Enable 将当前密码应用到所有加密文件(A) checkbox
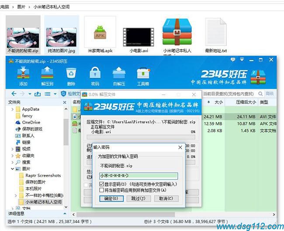This screenshot has height=231, width=284. [x=102, y=190]
